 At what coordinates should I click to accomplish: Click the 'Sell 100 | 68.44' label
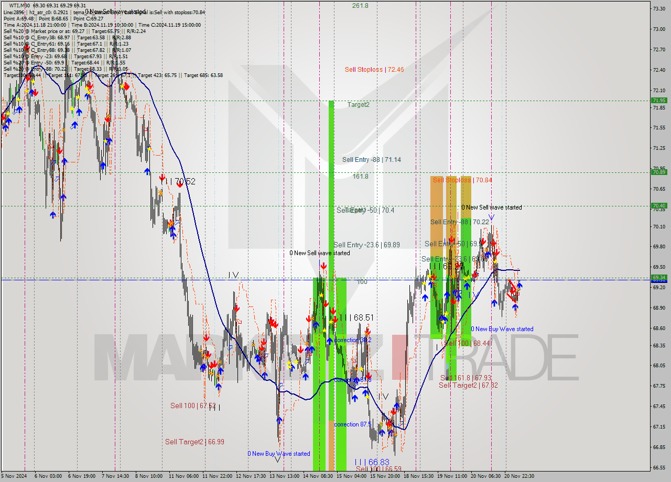pyautogui.click(x=467, y=343)
